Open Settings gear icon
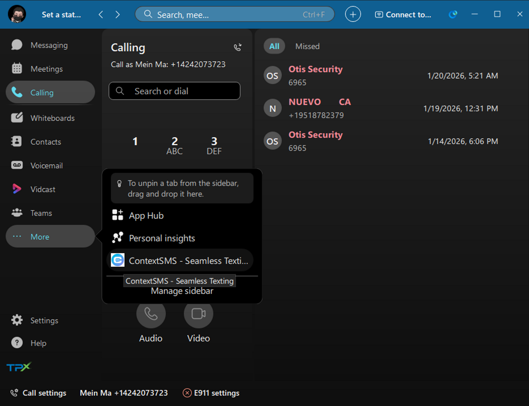This screenshot has height=406, width=529. pos(17,320)
